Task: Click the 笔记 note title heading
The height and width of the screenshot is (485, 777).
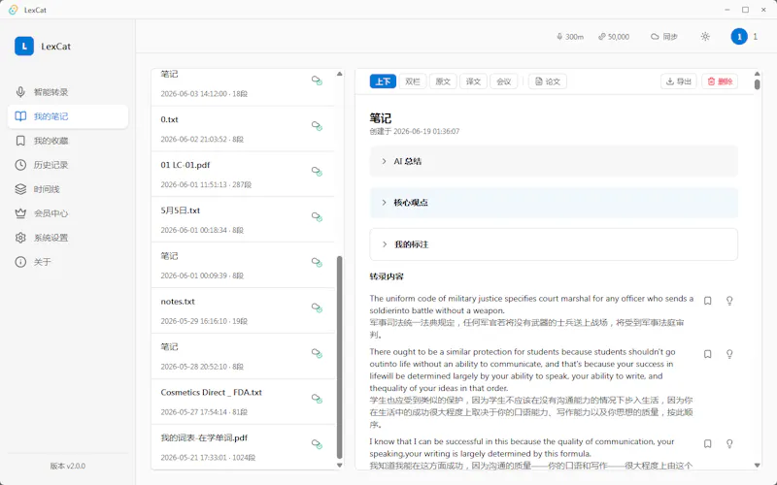Action: click(381, 118)
